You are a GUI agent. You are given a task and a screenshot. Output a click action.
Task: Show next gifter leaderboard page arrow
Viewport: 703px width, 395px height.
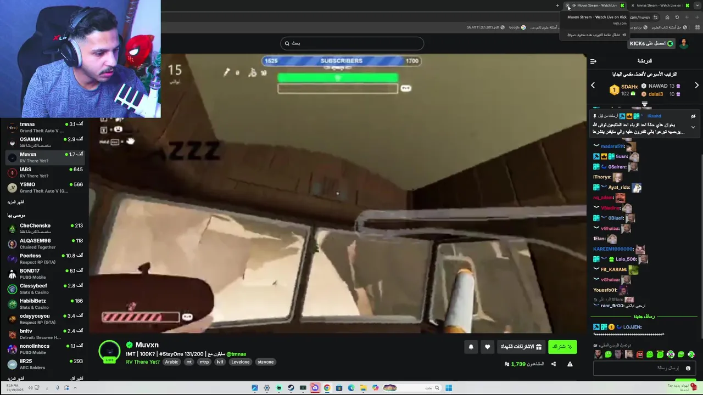[697, 86]
